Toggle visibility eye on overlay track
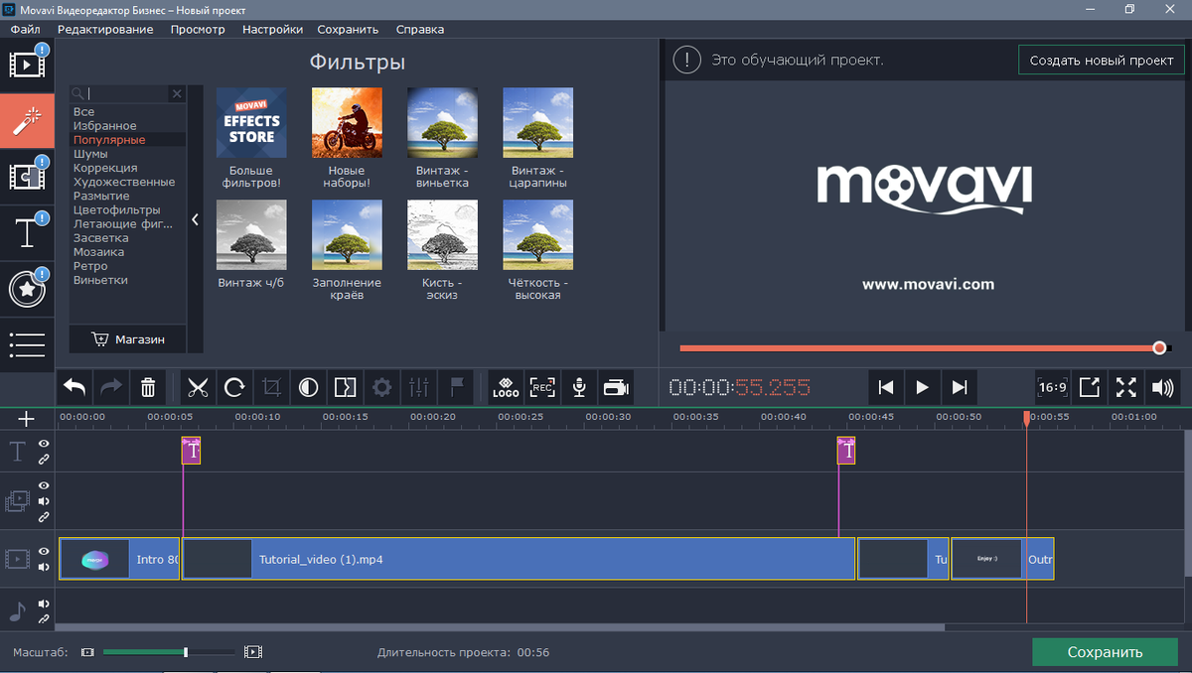The height and width of the screenshot is (673, 1192). click(x=44, y=486)
